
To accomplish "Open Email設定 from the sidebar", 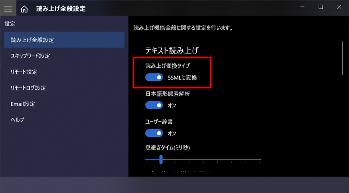I will point(23,104).
